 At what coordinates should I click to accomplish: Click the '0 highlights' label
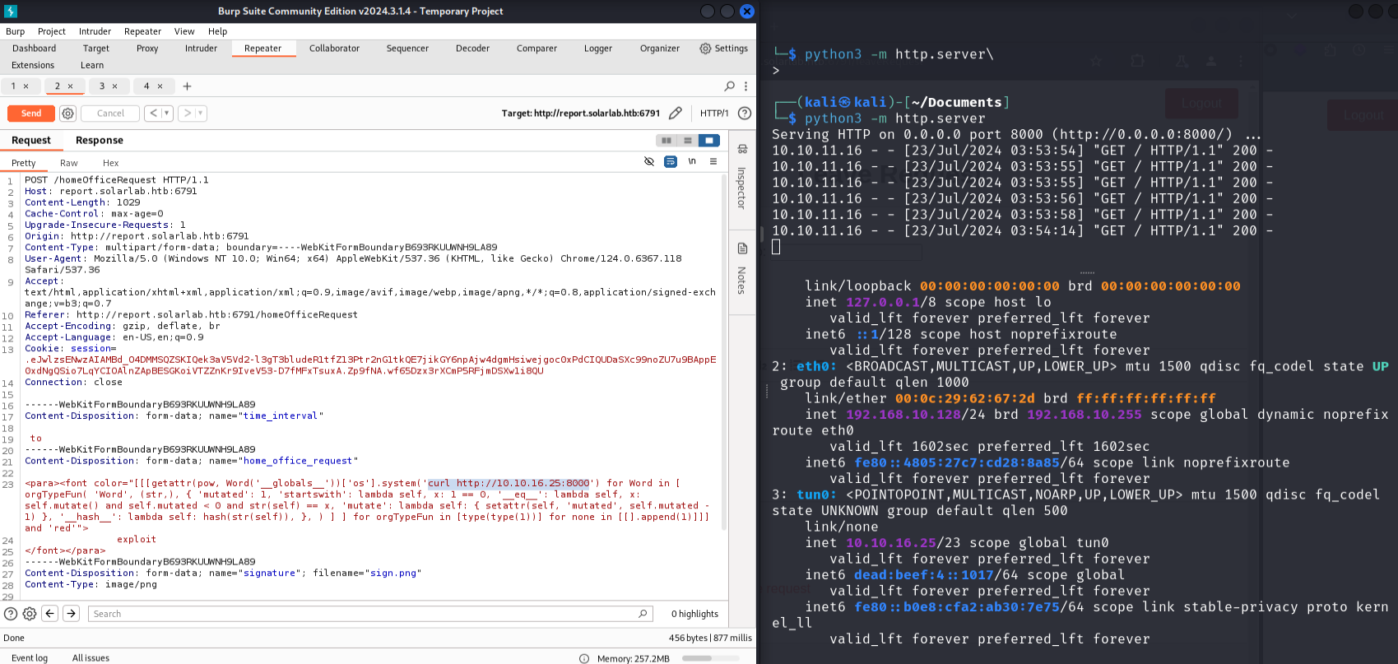coord(694,614)
